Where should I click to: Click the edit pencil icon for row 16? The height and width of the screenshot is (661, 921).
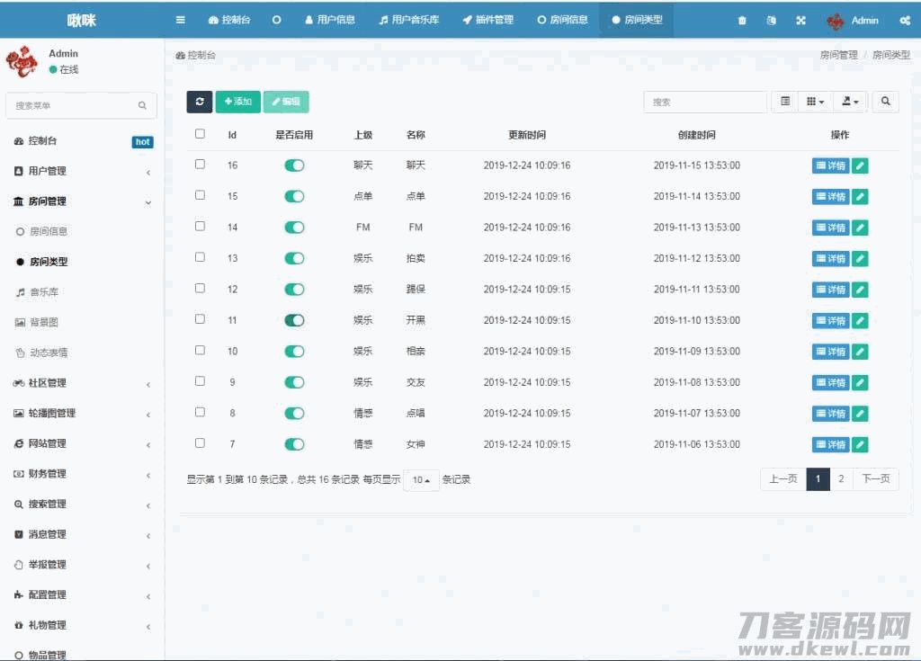(860, 165)
